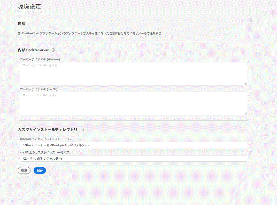Click the 通知 section heading
This screenshot has height=205, width=277.
point(21,23)
